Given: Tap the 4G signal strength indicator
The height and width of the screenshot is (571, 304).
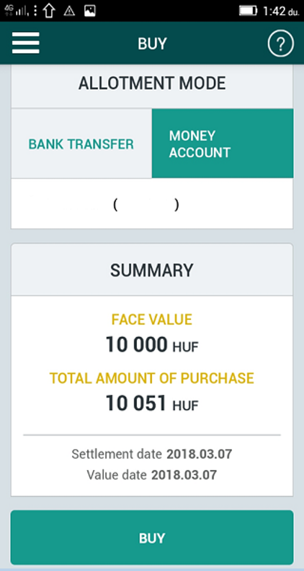Looking at the screenshot, I should tap(16, 11).
